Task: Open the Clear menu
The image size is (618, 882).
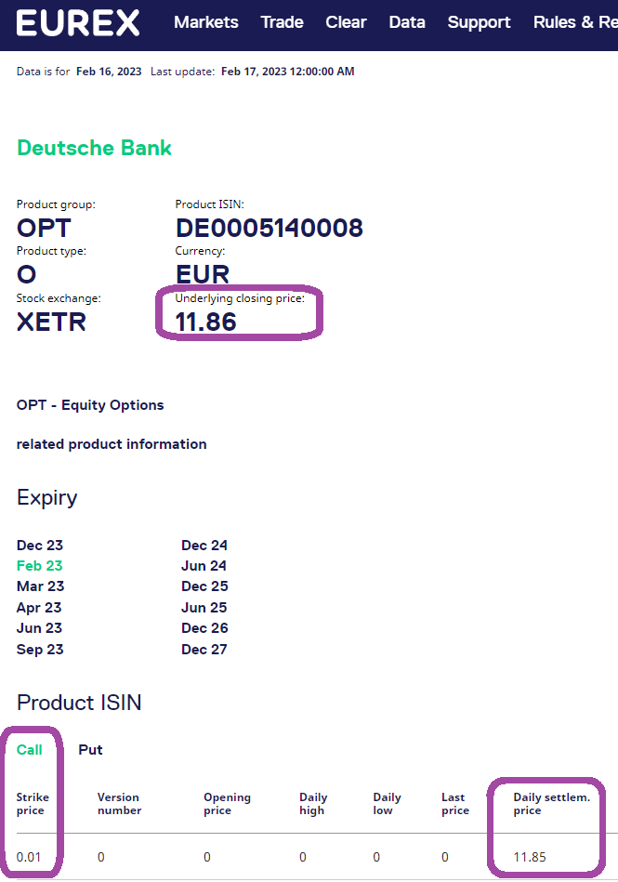Action: click(x=346, y=22)
